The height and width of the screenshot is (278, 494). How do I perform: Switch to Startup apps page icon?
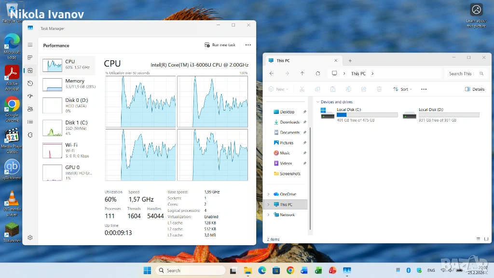tap(30, 96)
